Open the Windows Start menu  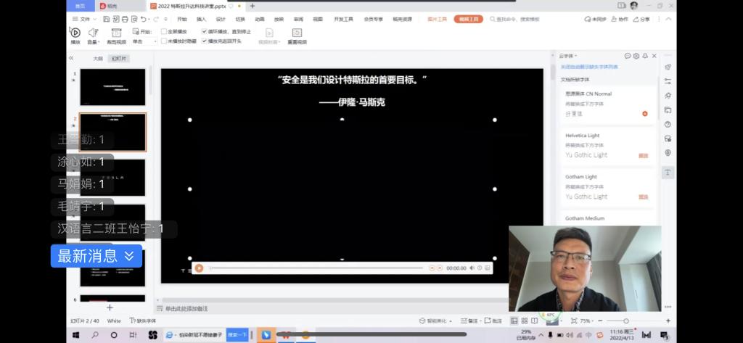(75, 335)
